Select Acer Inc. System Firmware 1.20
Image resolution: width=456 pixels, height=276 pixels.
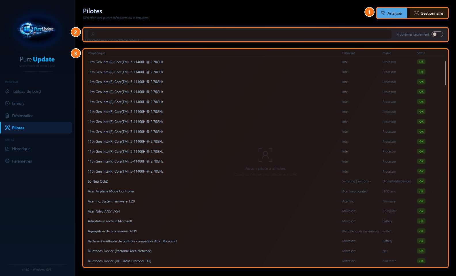pos(265,201)
